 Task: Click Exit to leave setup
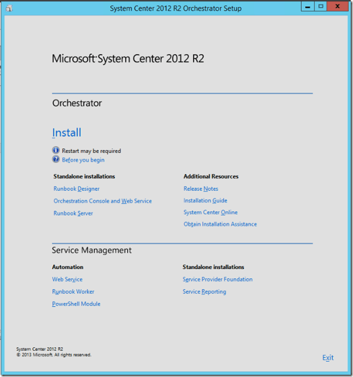(328, 358)
